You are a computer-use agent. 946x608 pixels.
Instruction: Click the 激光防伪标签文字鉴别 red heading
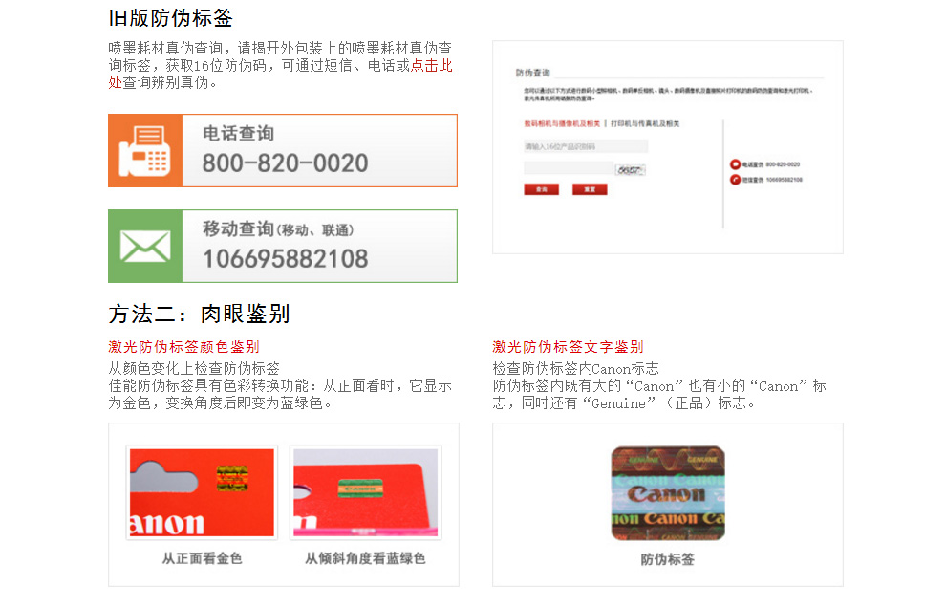pos(568,346)
